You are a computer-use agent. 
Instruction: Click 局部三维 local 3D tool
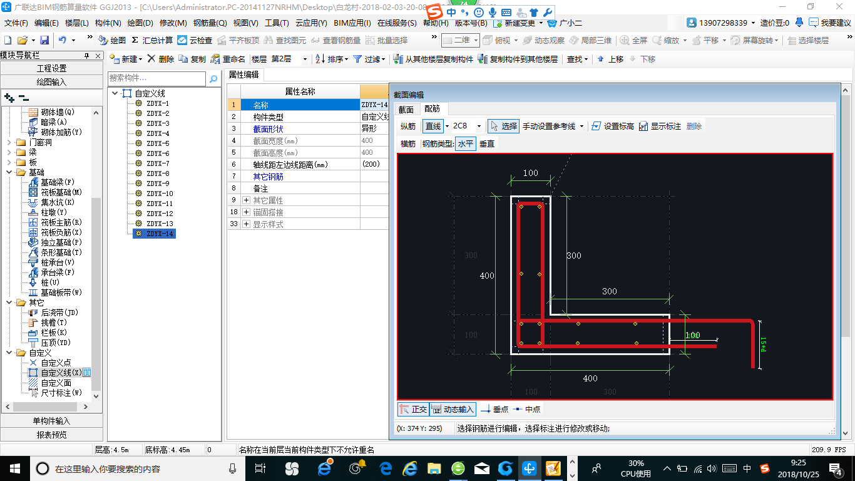(x=590, y=40)
